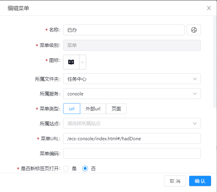Image resolution: width=217 pixels, height=192 pixels.
Task: Switch menu type to 外部url
Action: click(93, 109)
